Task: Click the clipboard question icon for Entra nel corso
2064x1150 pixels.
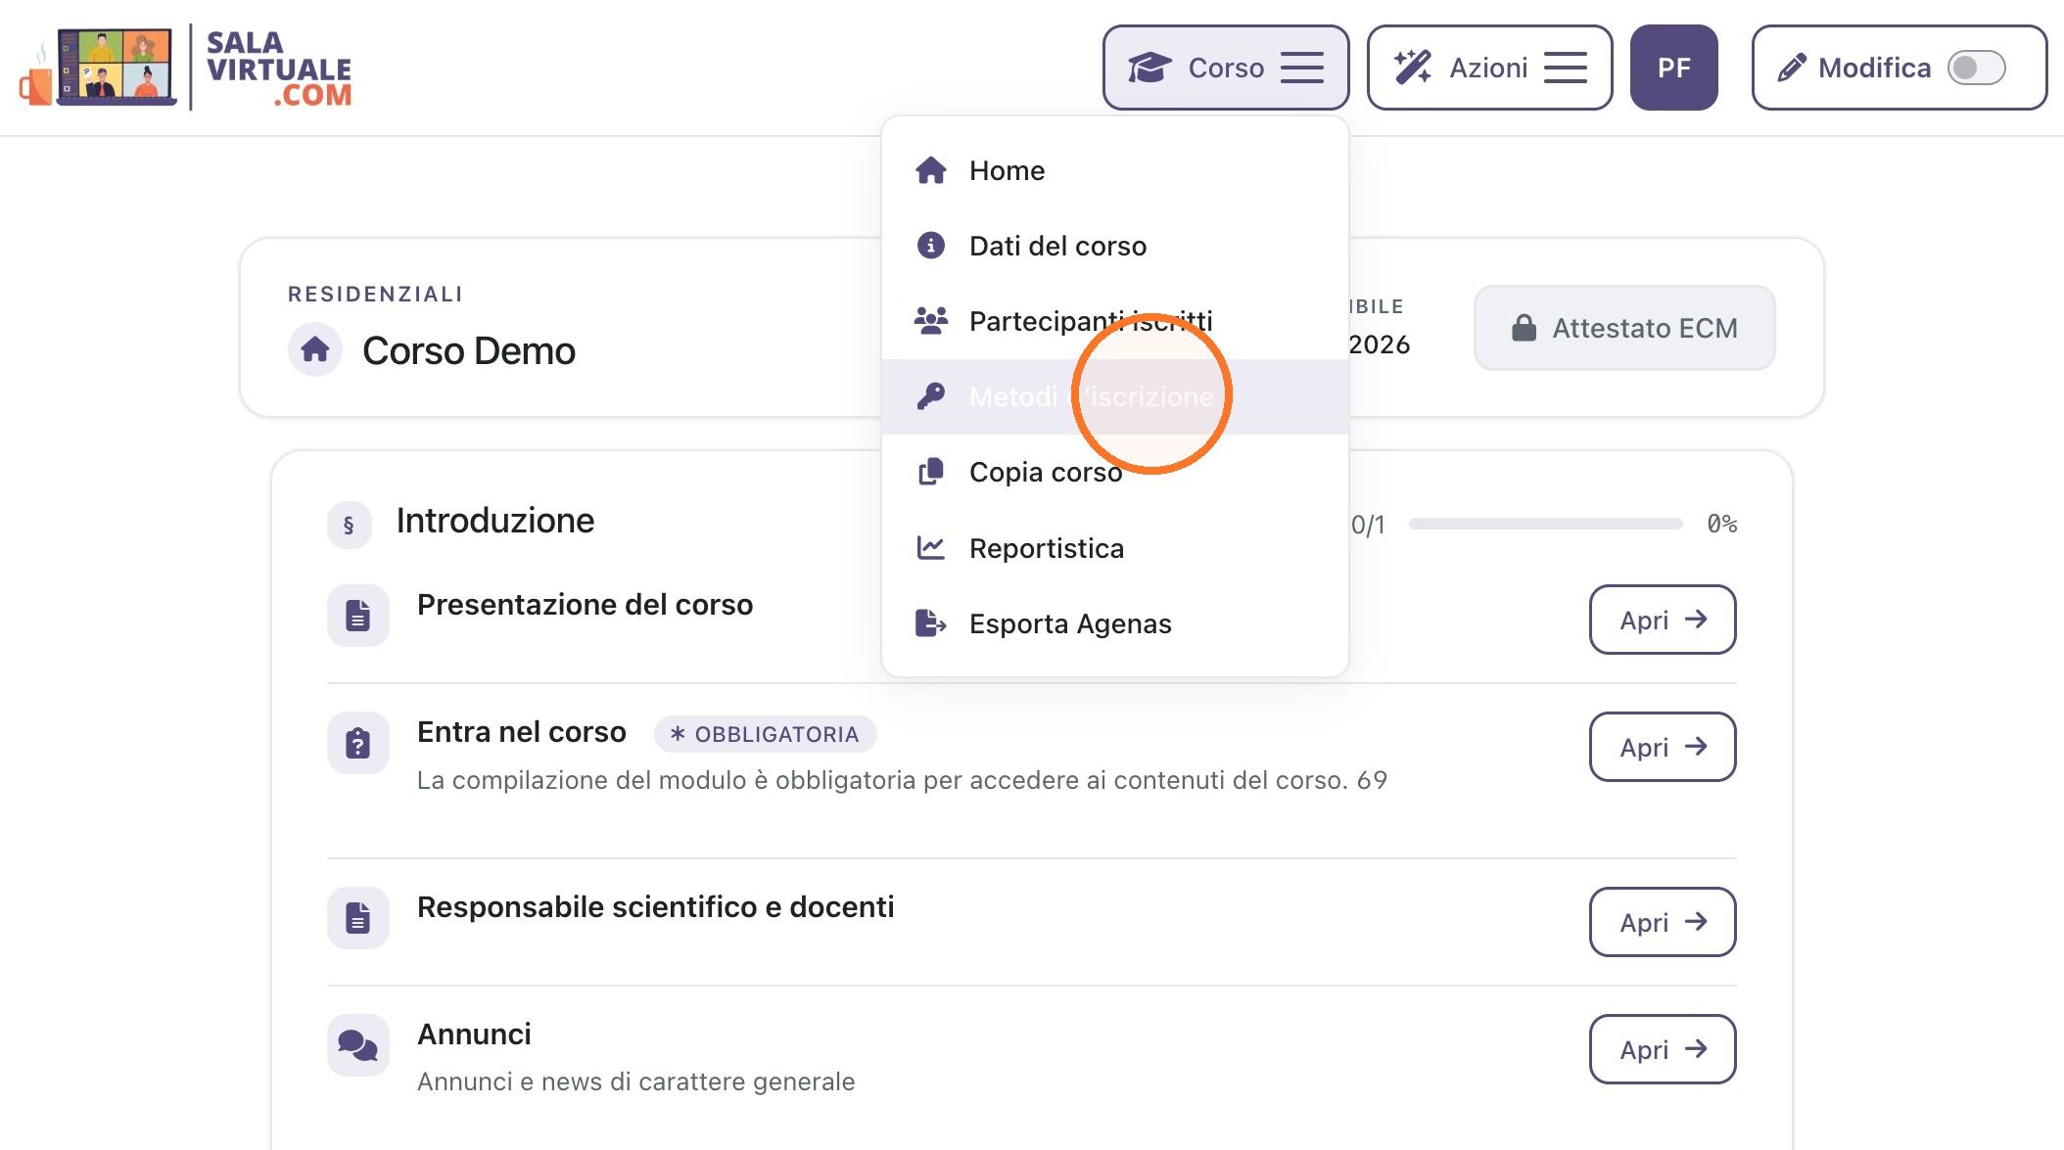Action: point(358,743)
